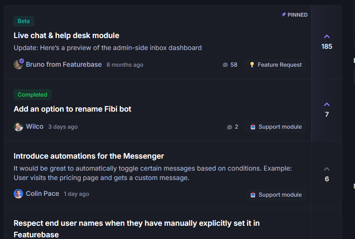Screen dimensions: 355x239
Task: Upvote the Messenger automations post
Action: [326, 169]
